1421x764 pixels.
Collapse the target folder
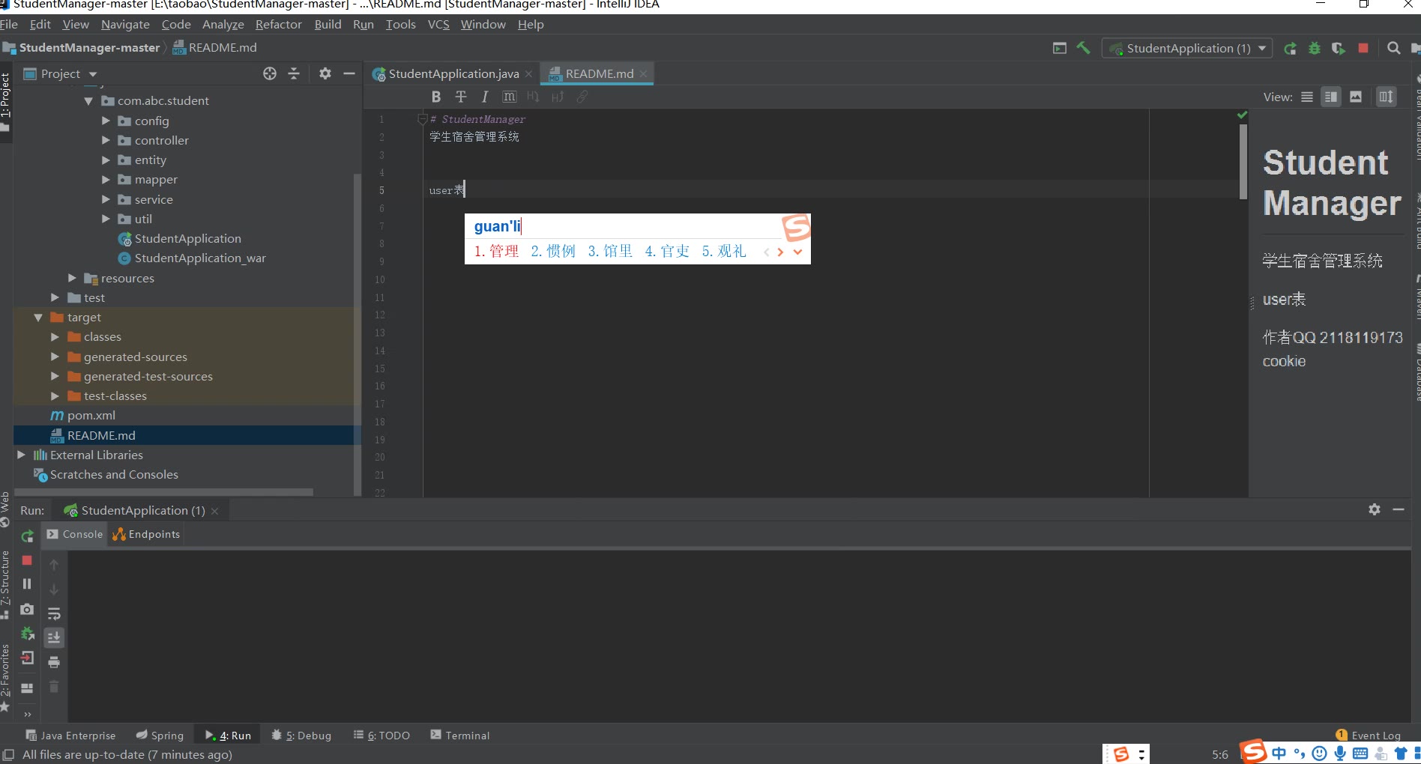38,318
